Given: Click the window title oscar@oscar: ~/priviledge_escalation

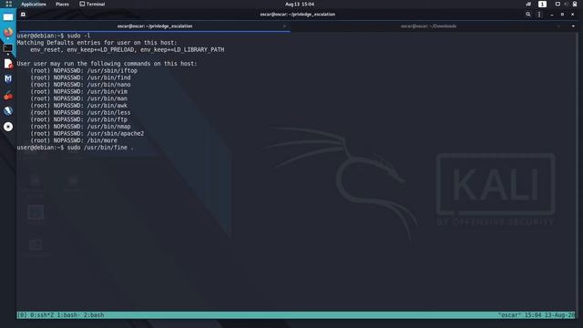Looking at the screenshot, I should click(x=298, y=15).
